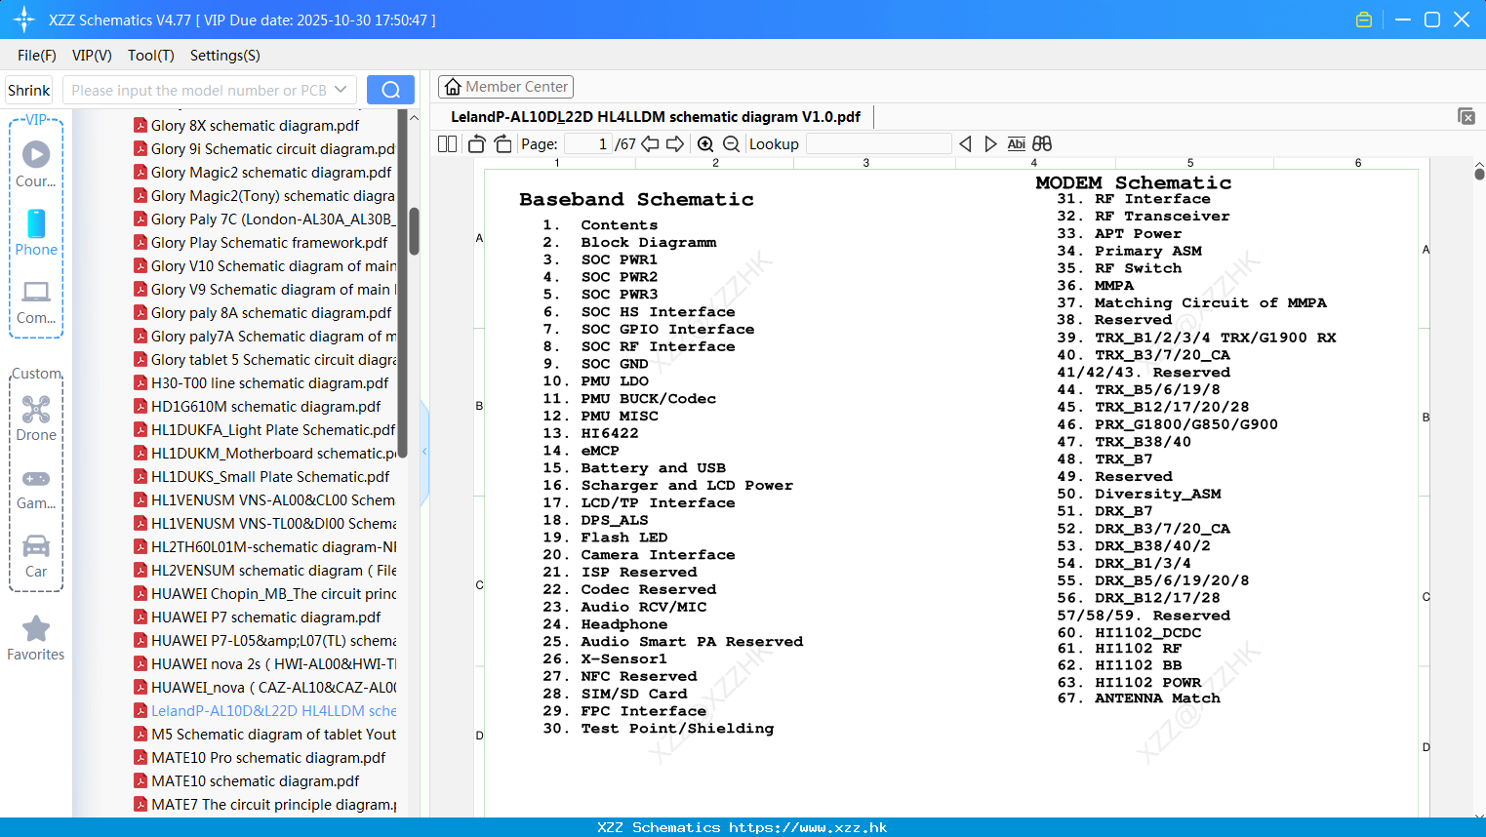Open Glory Magic2(Tony) schematic diagram
This screenshot has height=837, width=1486.
tap(264, 195)
